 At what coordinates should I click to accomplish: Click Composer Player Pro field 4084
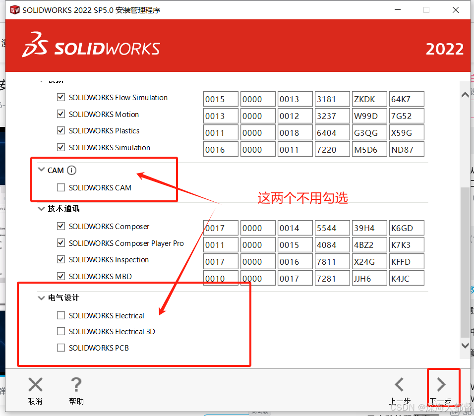[332, 245]
